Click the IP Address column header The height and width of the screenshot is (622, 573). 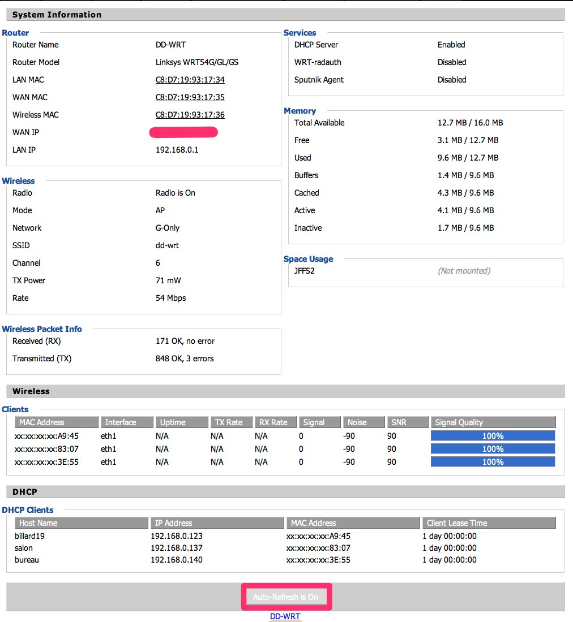[217, 523]
